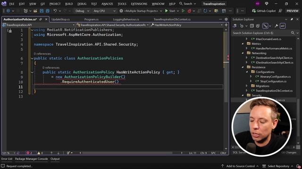302x169 pixels.
Task: Click the Save All icon
Action: [x=47, y=11]
